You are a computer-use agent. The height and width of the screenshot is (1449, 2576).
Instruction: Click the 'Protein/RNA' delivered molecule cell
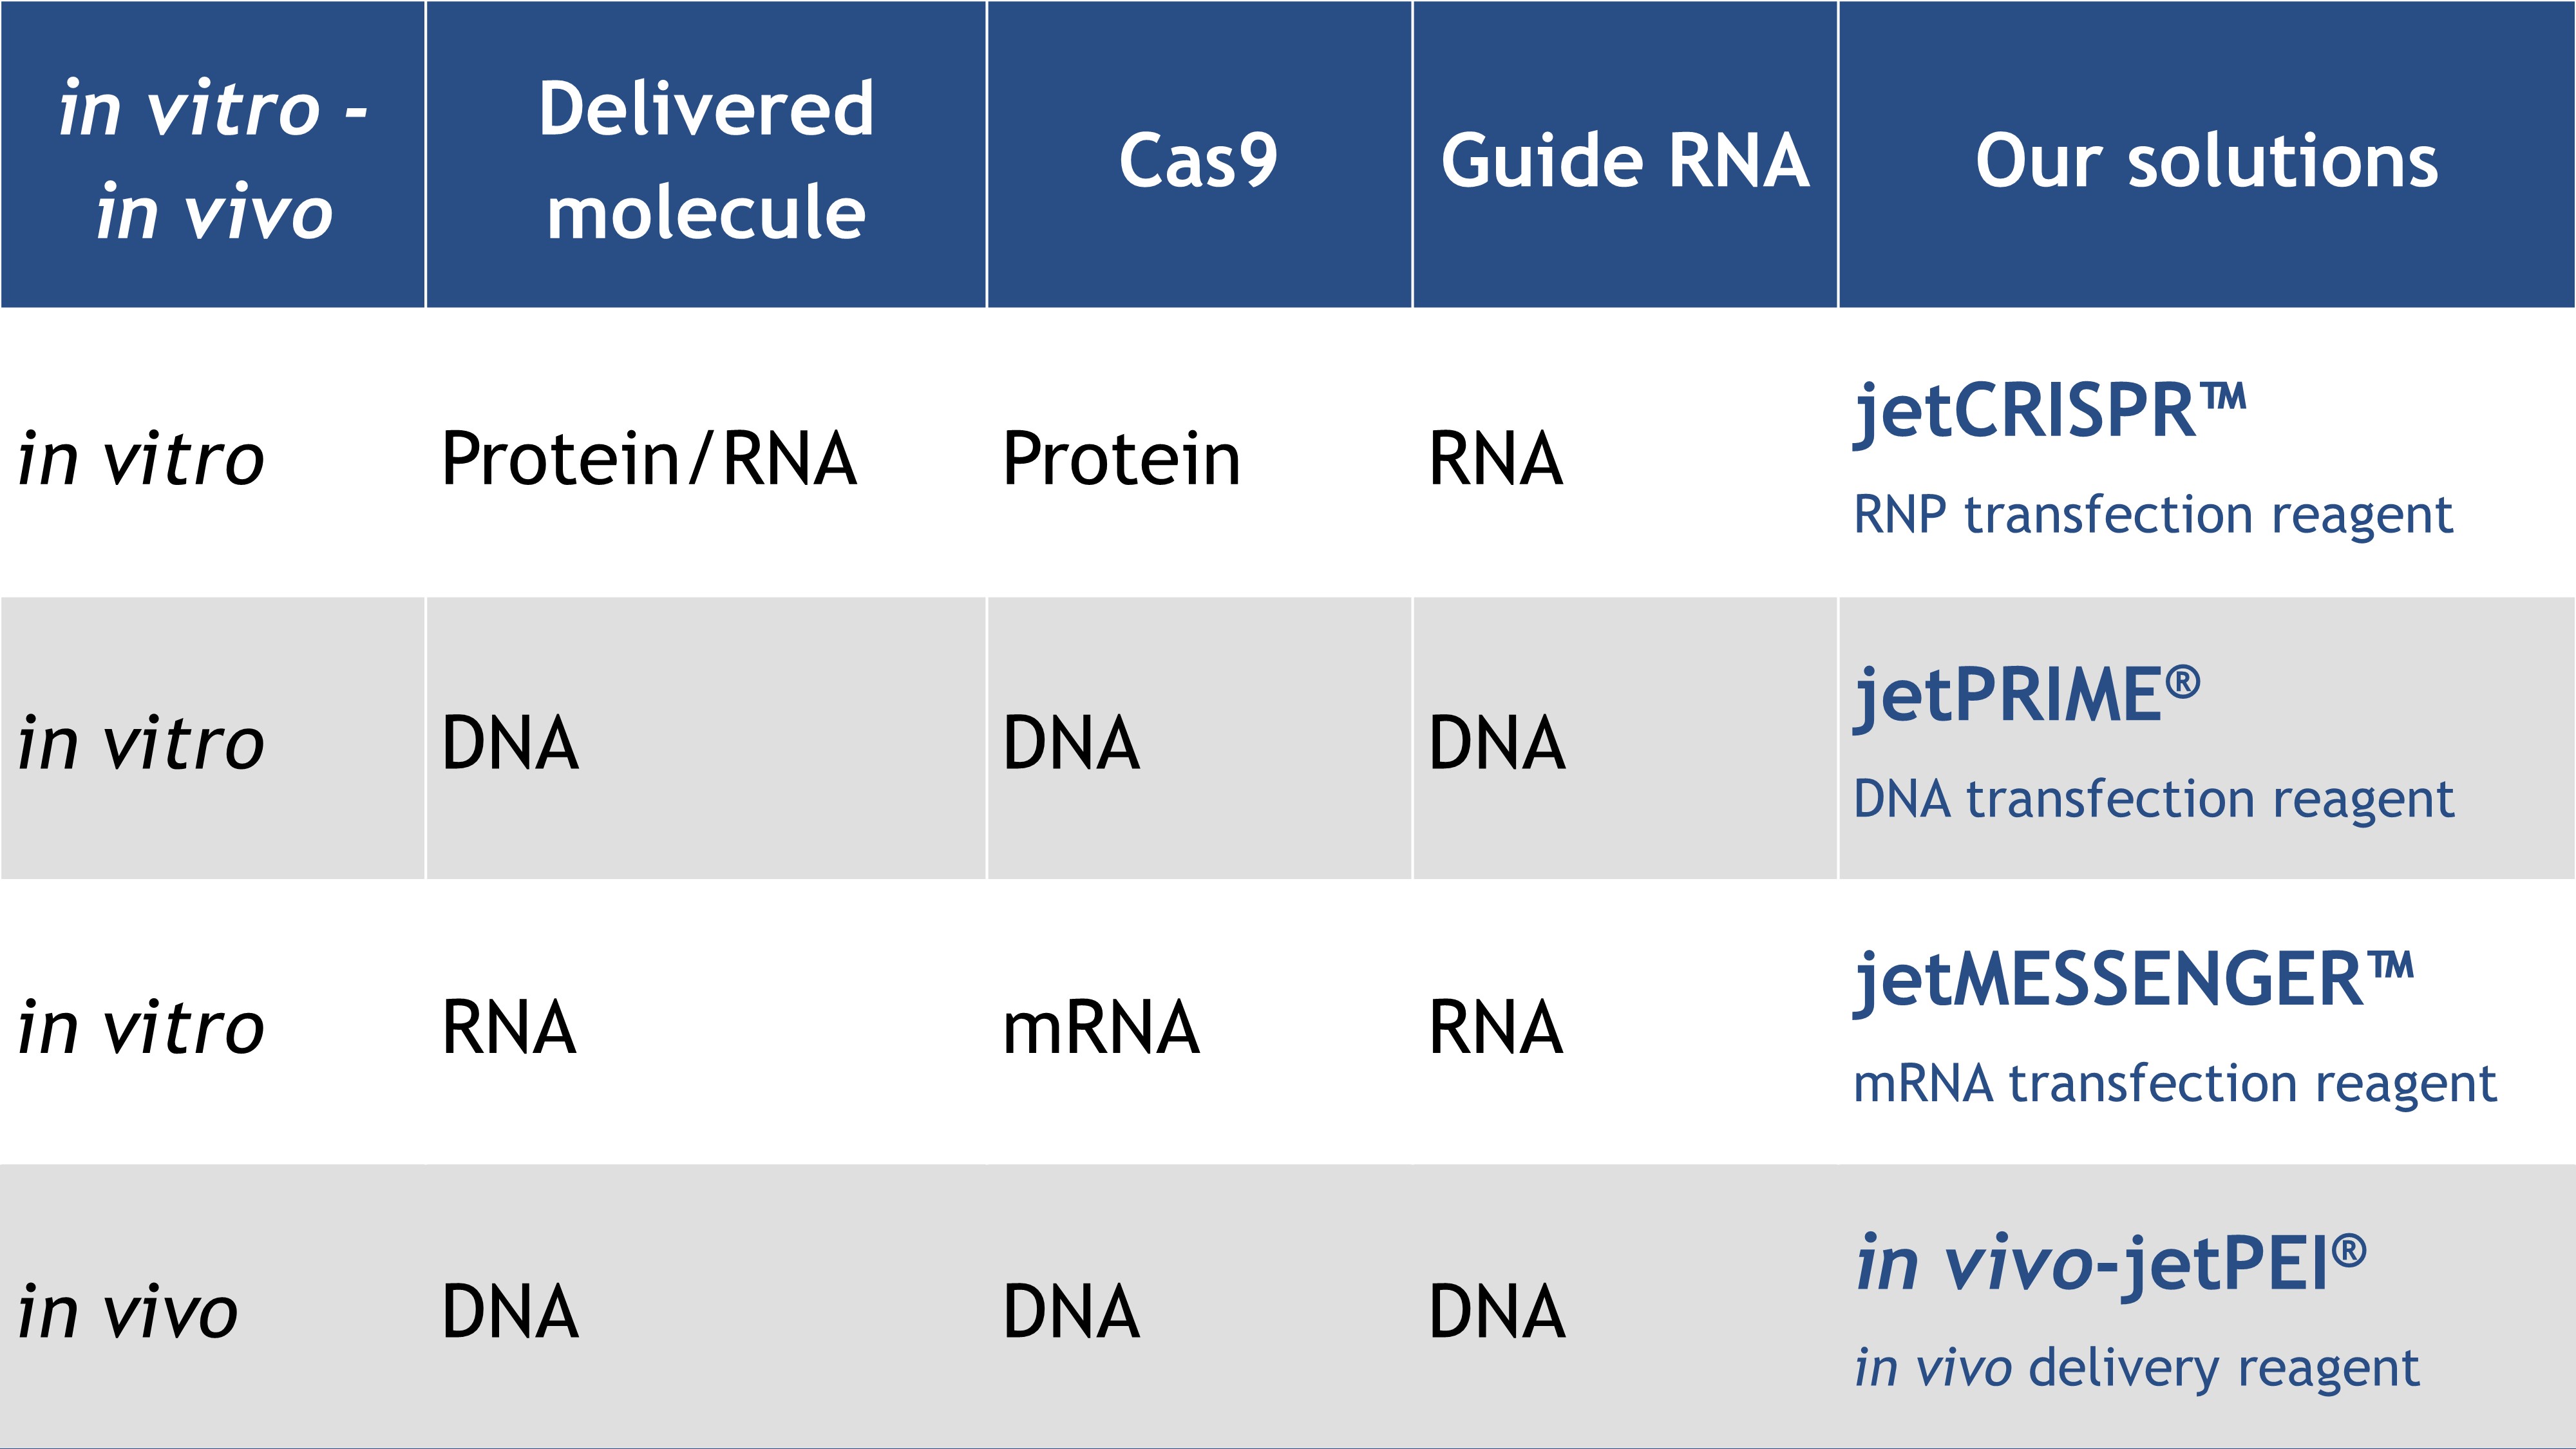click(x=649, y=459)
